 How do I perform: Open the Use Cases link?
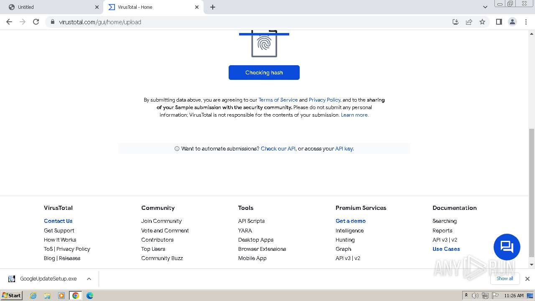pos(446,249)
